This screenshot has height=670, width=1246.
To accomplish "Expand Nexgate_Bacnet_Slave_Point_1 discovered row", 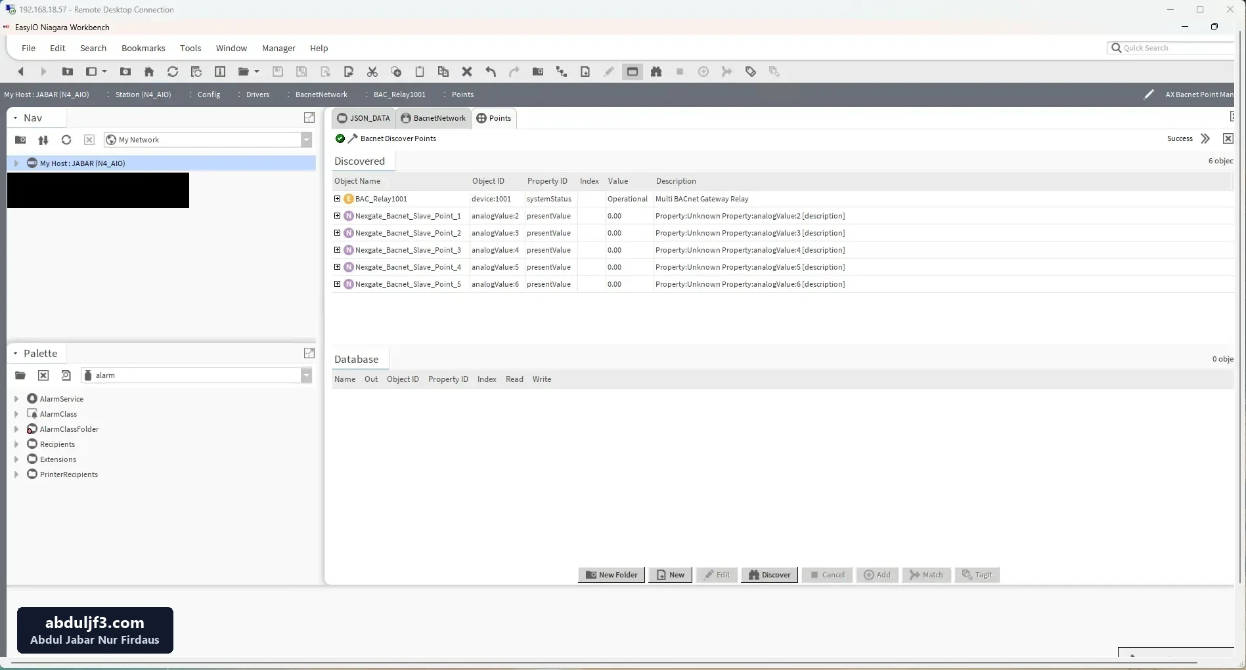I will (x=337, y=216).
